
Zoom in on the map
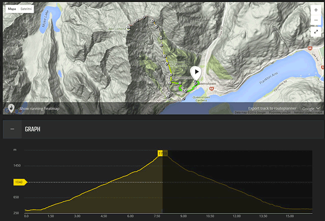(316, 10)
